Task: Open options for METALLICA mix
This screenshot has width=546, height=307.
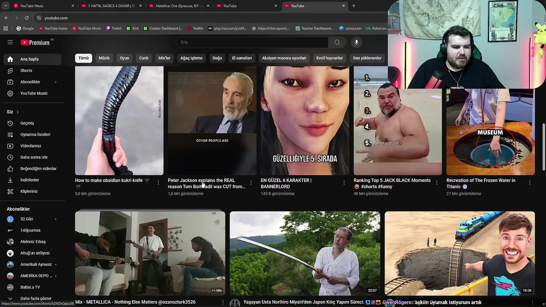Action: [x=223, y=302]
